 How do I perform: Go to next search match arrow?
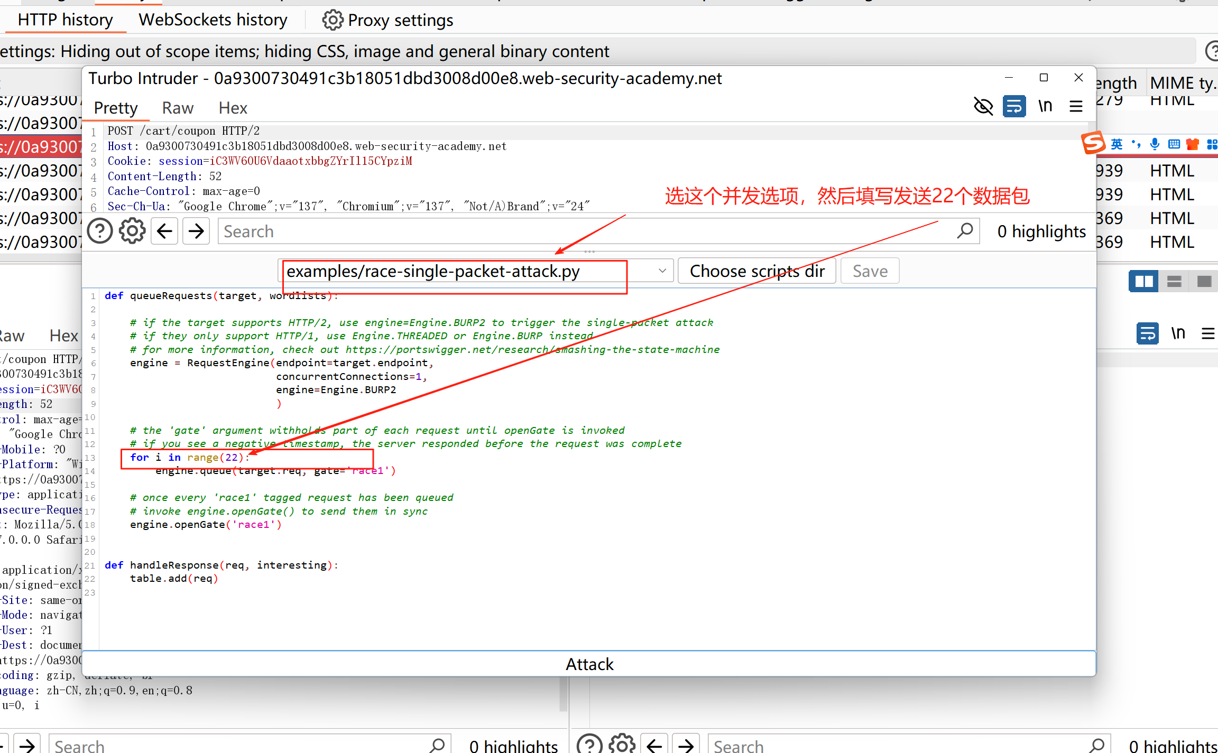point(196,231)
